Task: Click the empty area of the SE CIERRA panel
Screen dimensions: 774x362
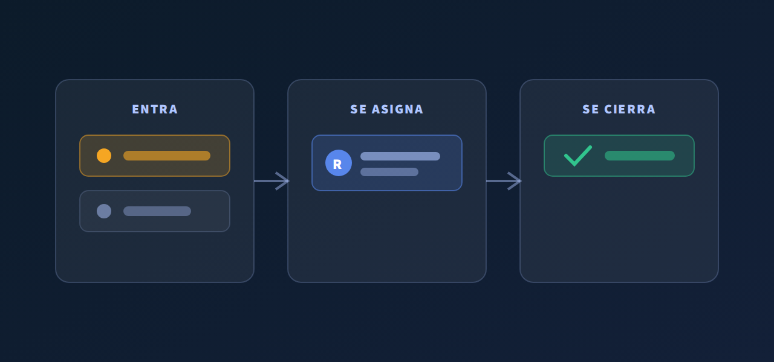Action: pos(619,229)
